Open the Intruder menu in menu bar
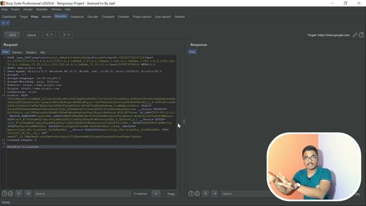The width and height of the screenshot is (366, 206). point(28,9)
